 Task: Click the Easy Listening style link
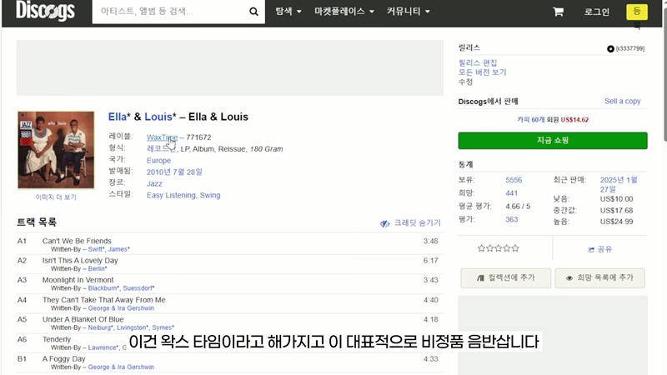click(x=171, y=195)
